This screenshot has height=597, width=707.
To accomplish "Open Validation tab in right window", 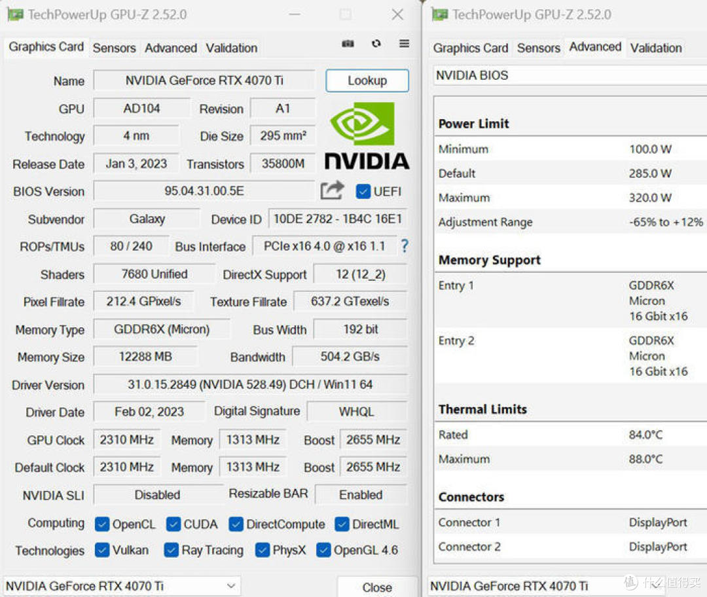I will 656,48.
